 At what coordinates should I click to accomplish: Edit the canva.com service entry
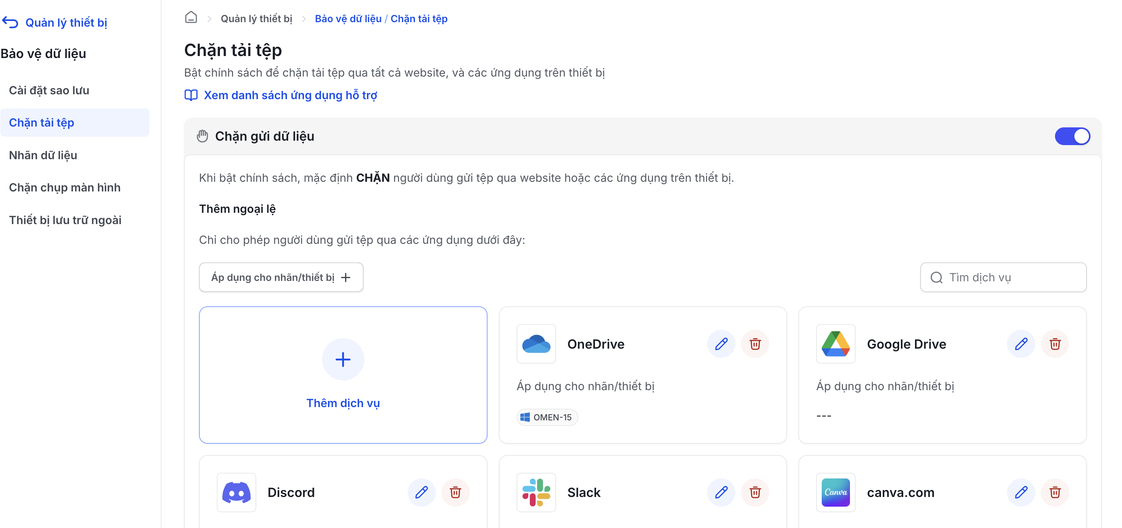coord(1021,493)
